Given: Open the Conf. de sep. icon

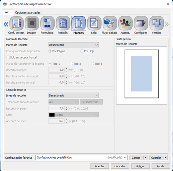Looking at the screenshot, I should point(16,23).
